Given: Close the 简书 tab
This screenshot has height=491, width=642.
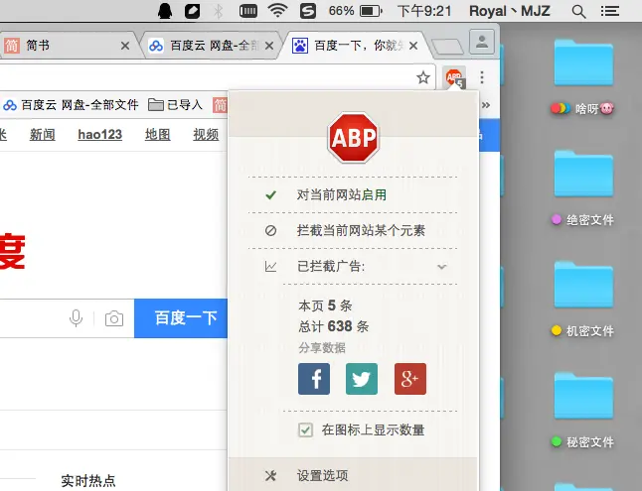Looking at the screenshot, I should pos(125,46).
